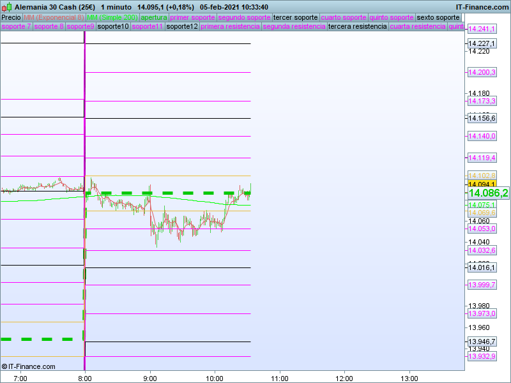Click the tercera resistencia legend label
The height and width of the screenshot is (383, 511).
(357, 27)
